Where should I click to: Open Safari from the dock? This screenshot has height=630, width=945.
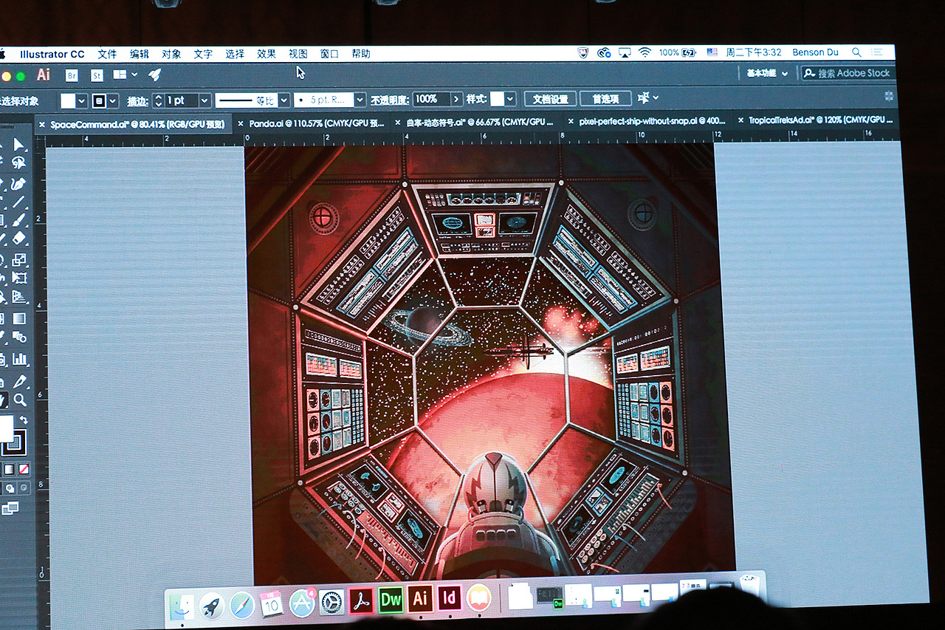(242, 605)
